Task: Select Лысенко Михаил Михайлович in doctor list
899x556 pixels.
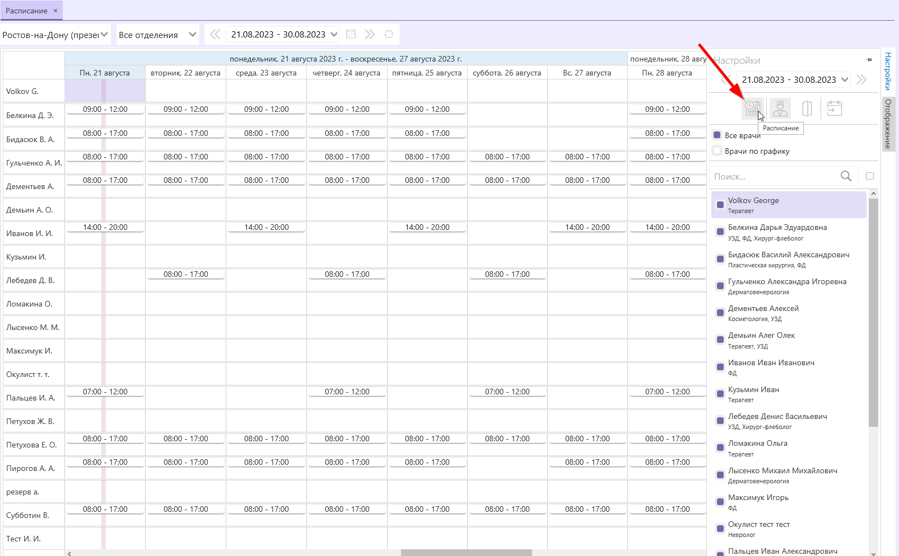Action: click(x=789, y=475)
